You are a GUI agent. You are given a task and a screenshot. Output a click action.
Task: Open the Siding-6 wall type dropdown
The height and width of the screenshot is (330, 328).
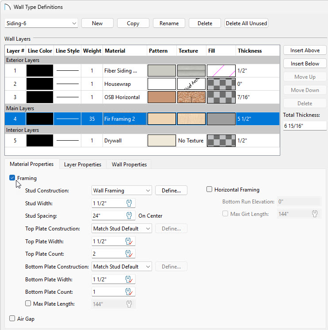click(41, 23)
